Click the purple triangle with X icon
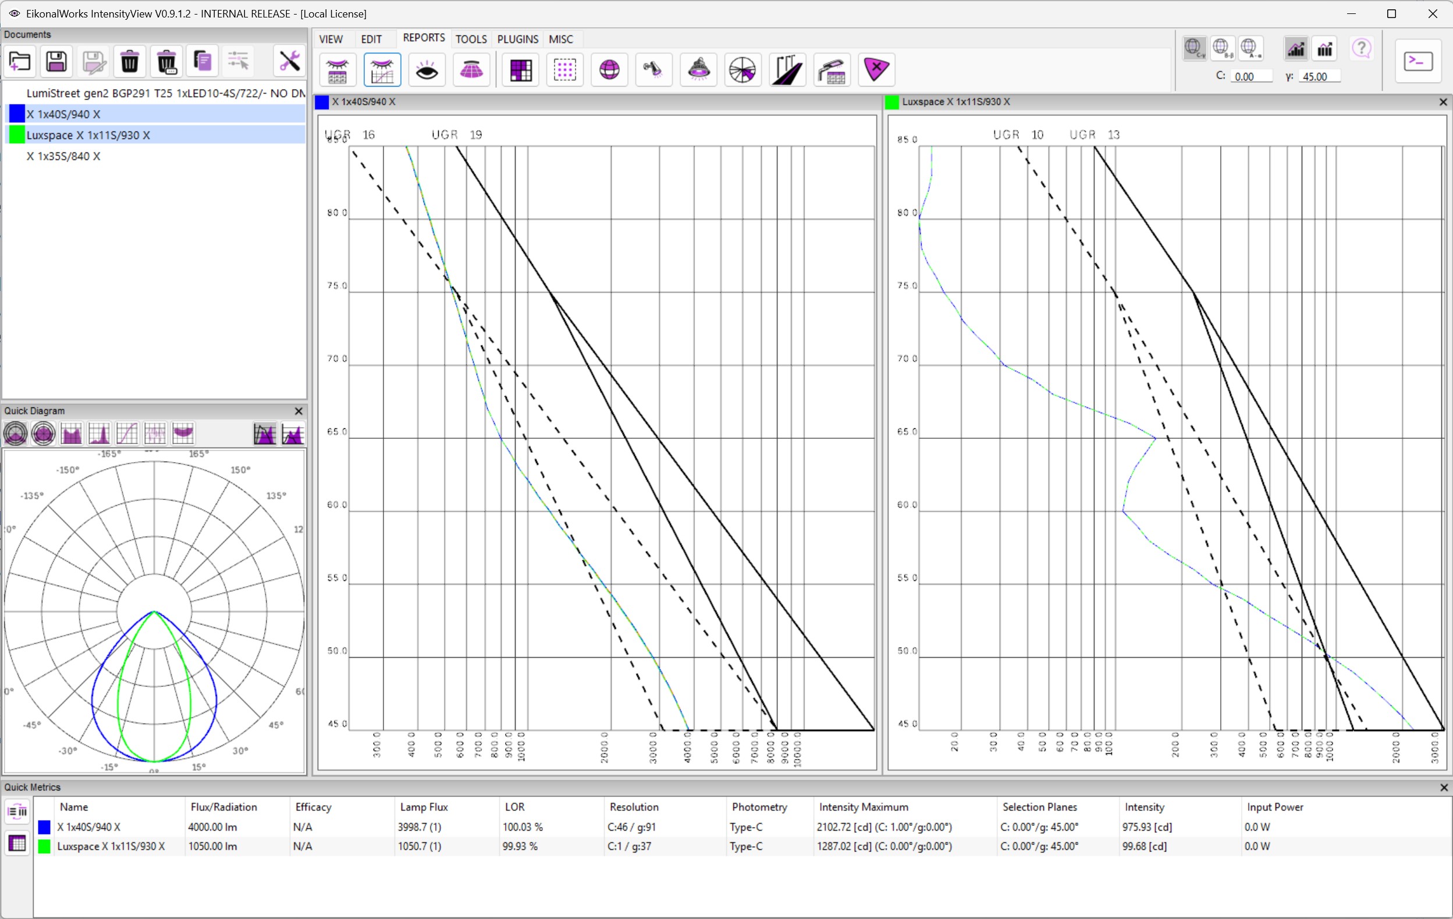 877,70
